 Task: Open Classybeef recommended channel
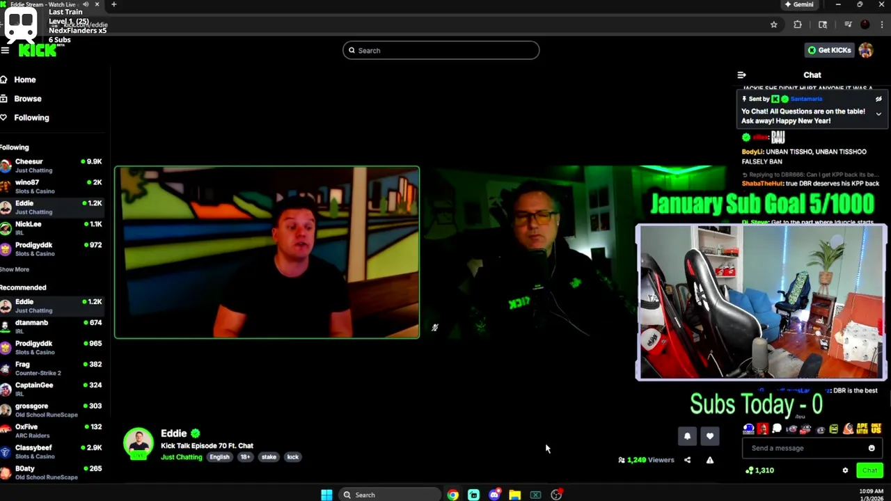coord(52,452)
